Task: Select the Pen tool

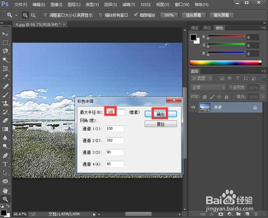Action: pos(5,155)
